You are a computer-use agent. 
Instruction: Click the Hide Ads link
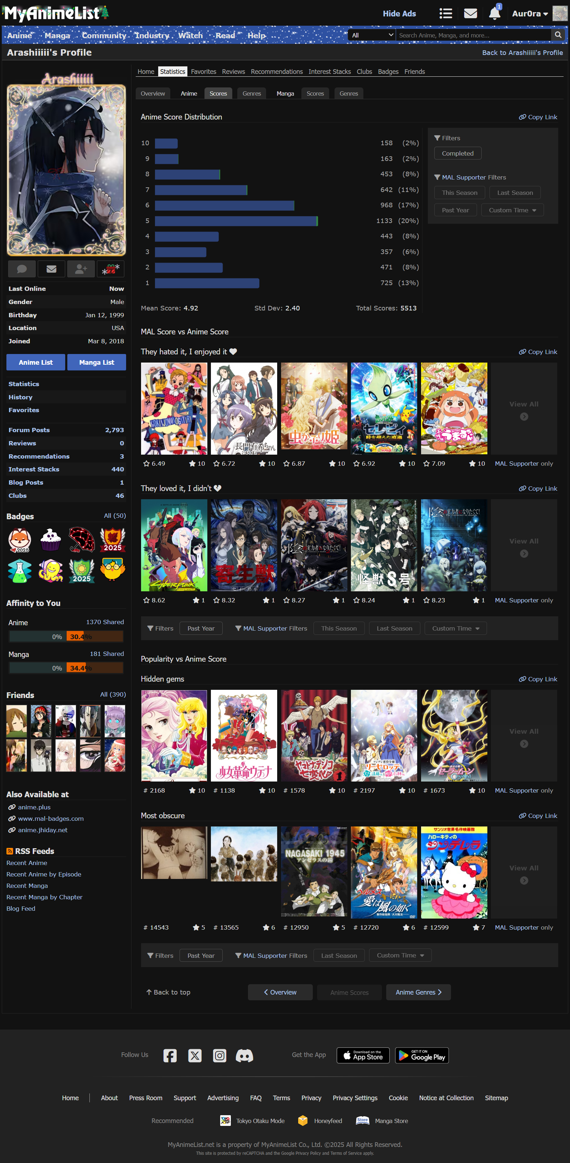click(x=399, y=14)
